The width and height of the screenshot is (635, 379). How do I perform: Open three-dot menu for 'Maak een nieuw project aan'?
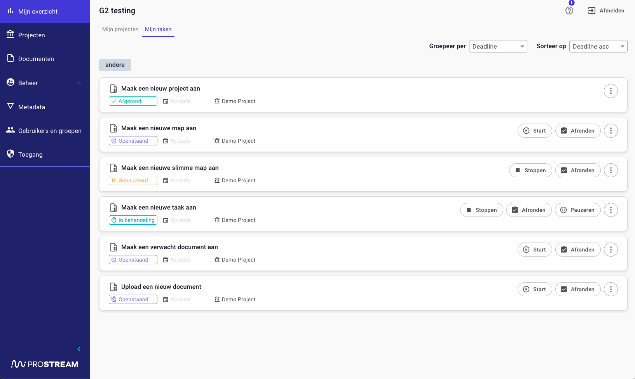[x=611, y=91]
